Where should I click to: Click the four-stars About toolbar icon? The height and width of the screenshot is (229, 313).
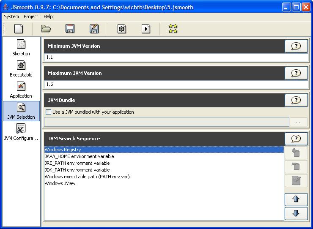click(173, 29)
